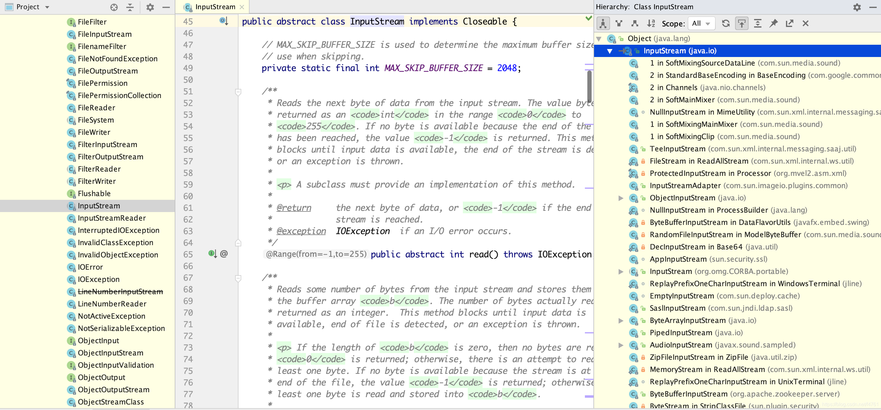The width and height of the screenshot is (881, 410).
Task: Switch to the subtypes hierarchy view
Action: (x=635, y=23)
